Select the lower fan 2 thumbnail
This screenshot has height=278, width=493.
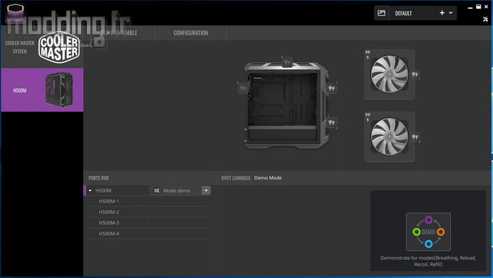389,136
